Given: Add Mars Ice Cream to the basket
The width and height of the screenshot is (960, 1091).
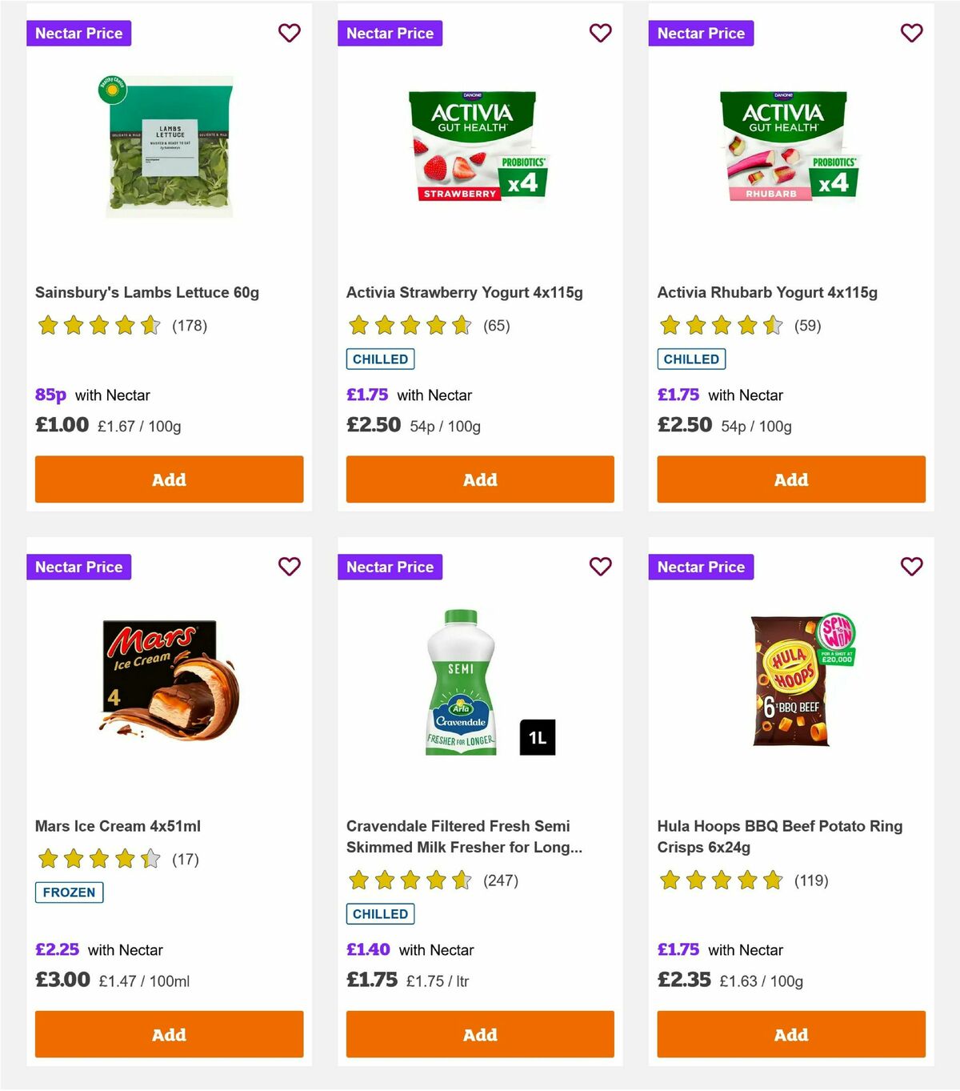Looking at the screenshot, I should [x=169, y=1034].
